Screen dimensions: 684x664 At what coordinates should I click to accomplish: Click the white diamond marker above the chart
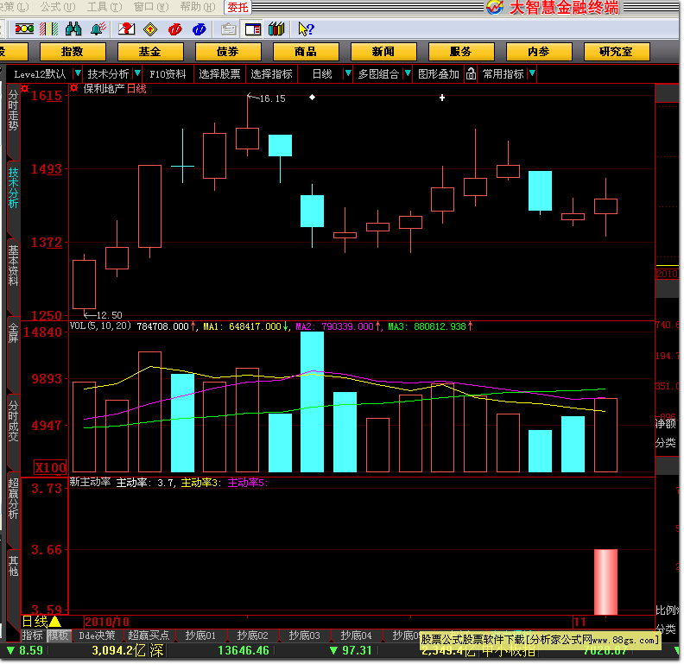pos(312,98)
